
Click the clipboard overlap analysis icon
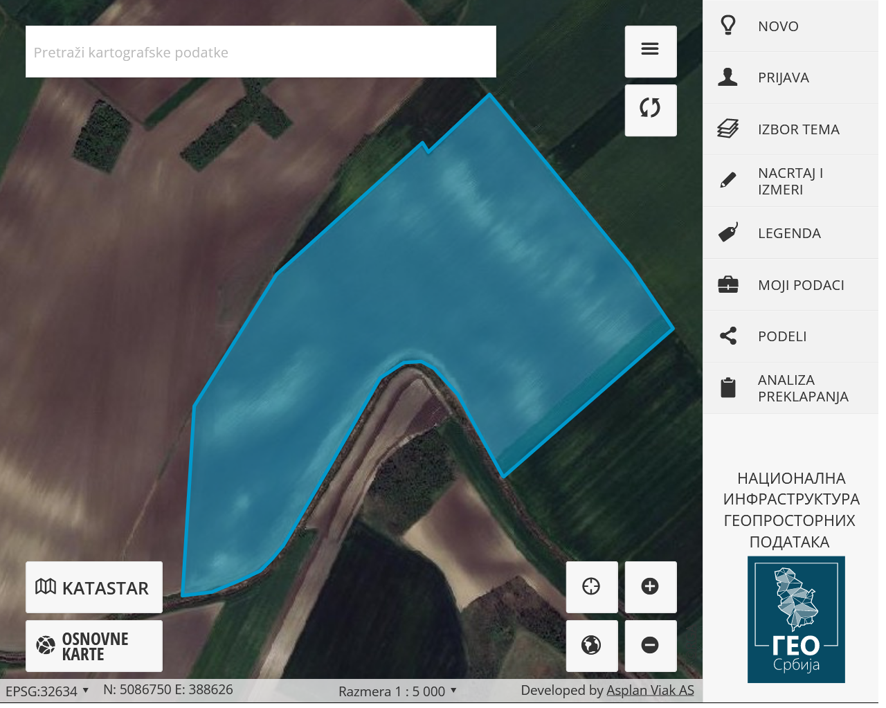pyautogui.click(x=728, y=388)
